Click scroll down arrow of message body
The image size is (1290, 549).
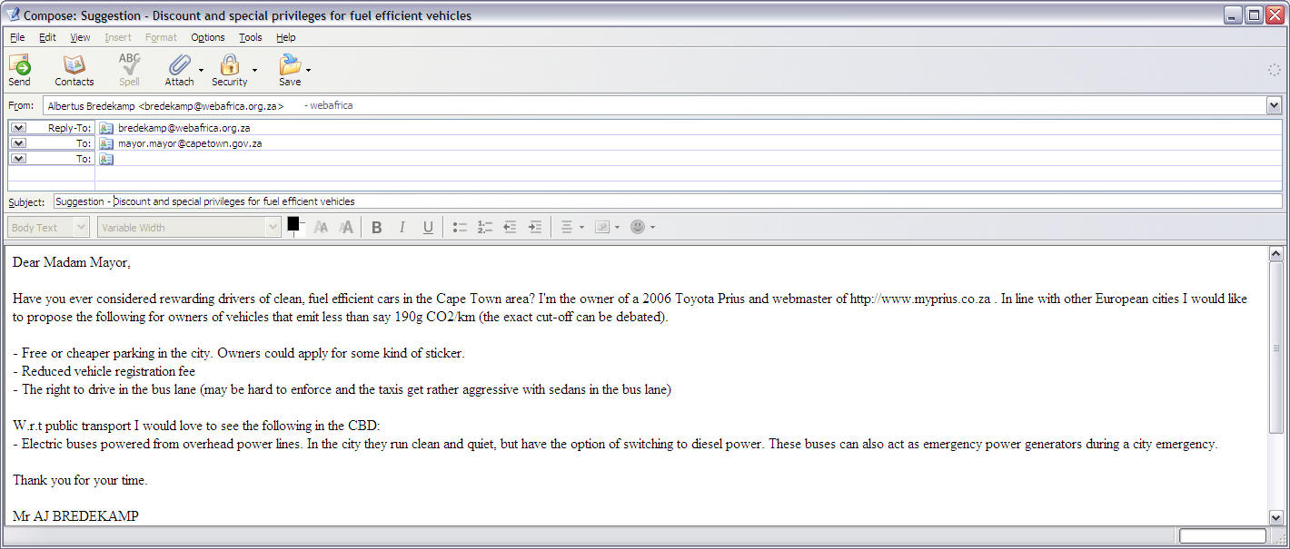tap(1275, 517)
